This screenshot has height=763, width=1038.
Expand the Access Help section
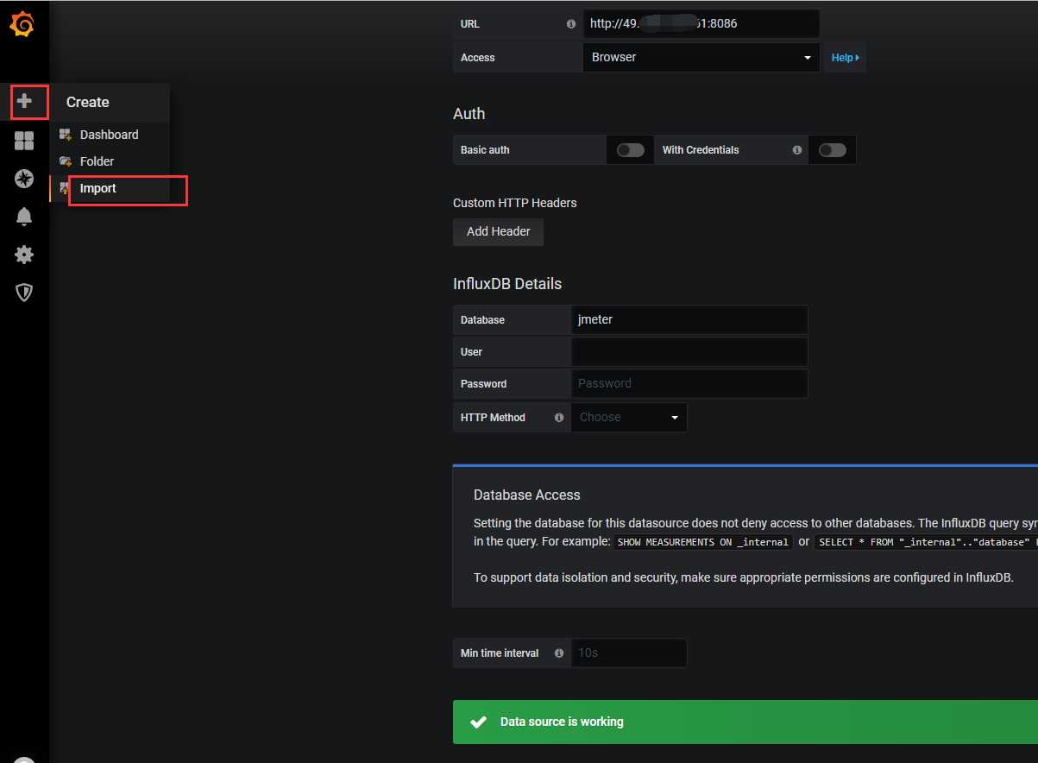click(845, 58)
